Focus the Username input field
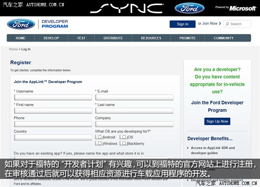260x187 pixels. point(53,98)
